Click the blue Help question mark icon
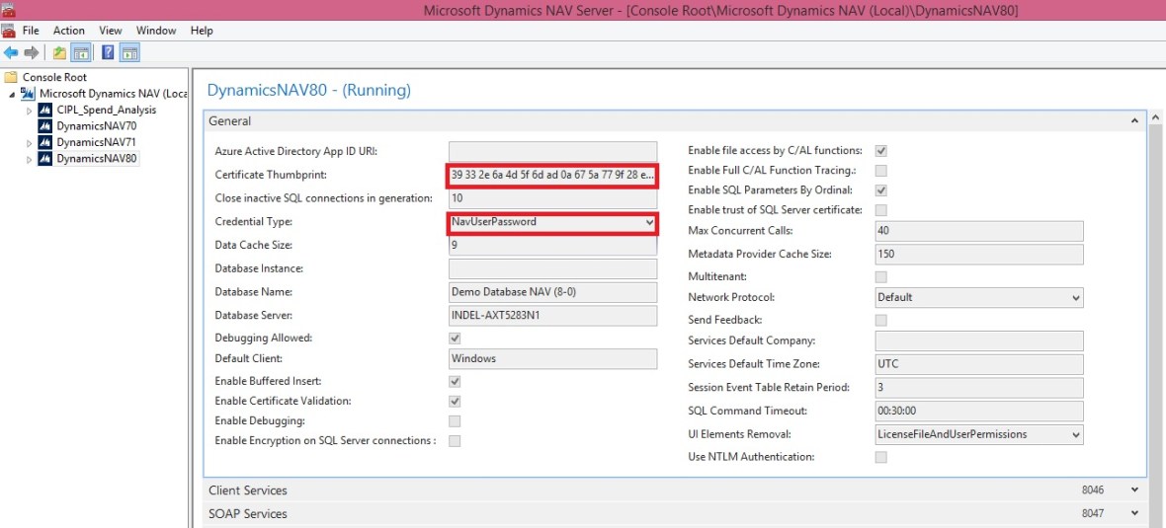The image size is (1166, 528). 108,52
